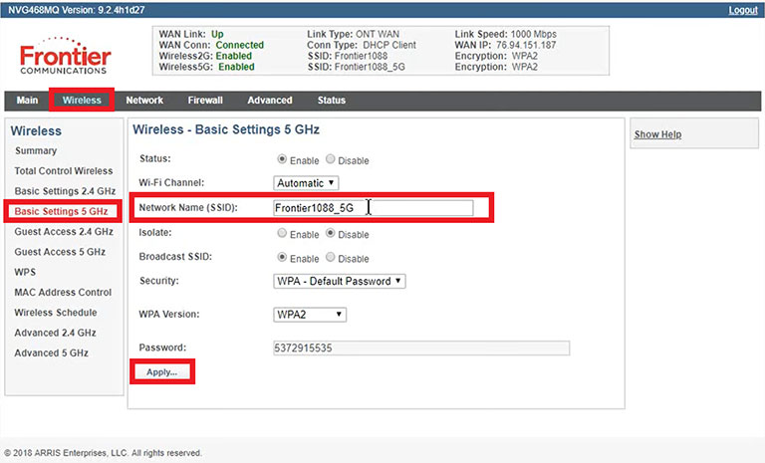765x463 pixels.
Task: Go to Advanced 2.4 GHz settings
Action: 55,333
